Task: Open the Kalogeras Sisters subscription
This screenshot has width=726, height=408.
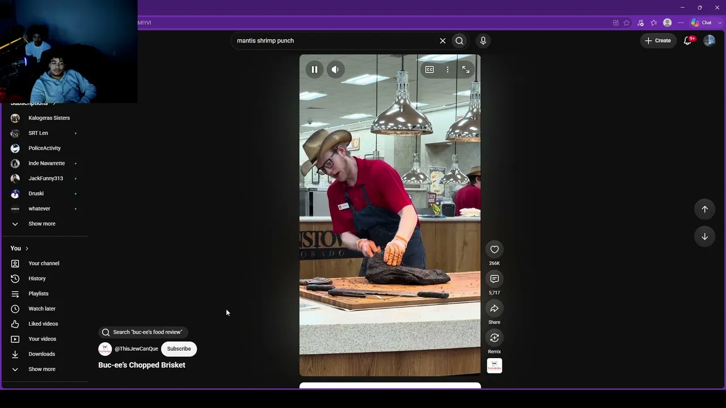Action: click(x=44, y=118)
